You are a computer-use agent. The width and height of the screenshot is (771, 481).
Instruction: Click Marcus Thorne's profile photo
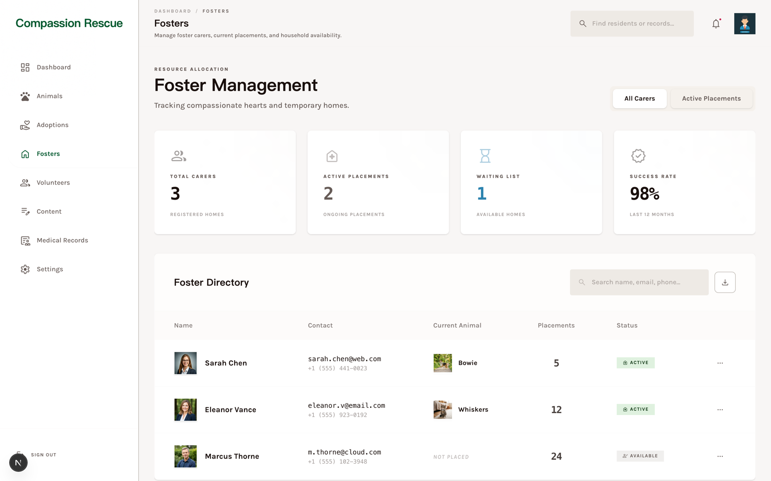(186, 456)
